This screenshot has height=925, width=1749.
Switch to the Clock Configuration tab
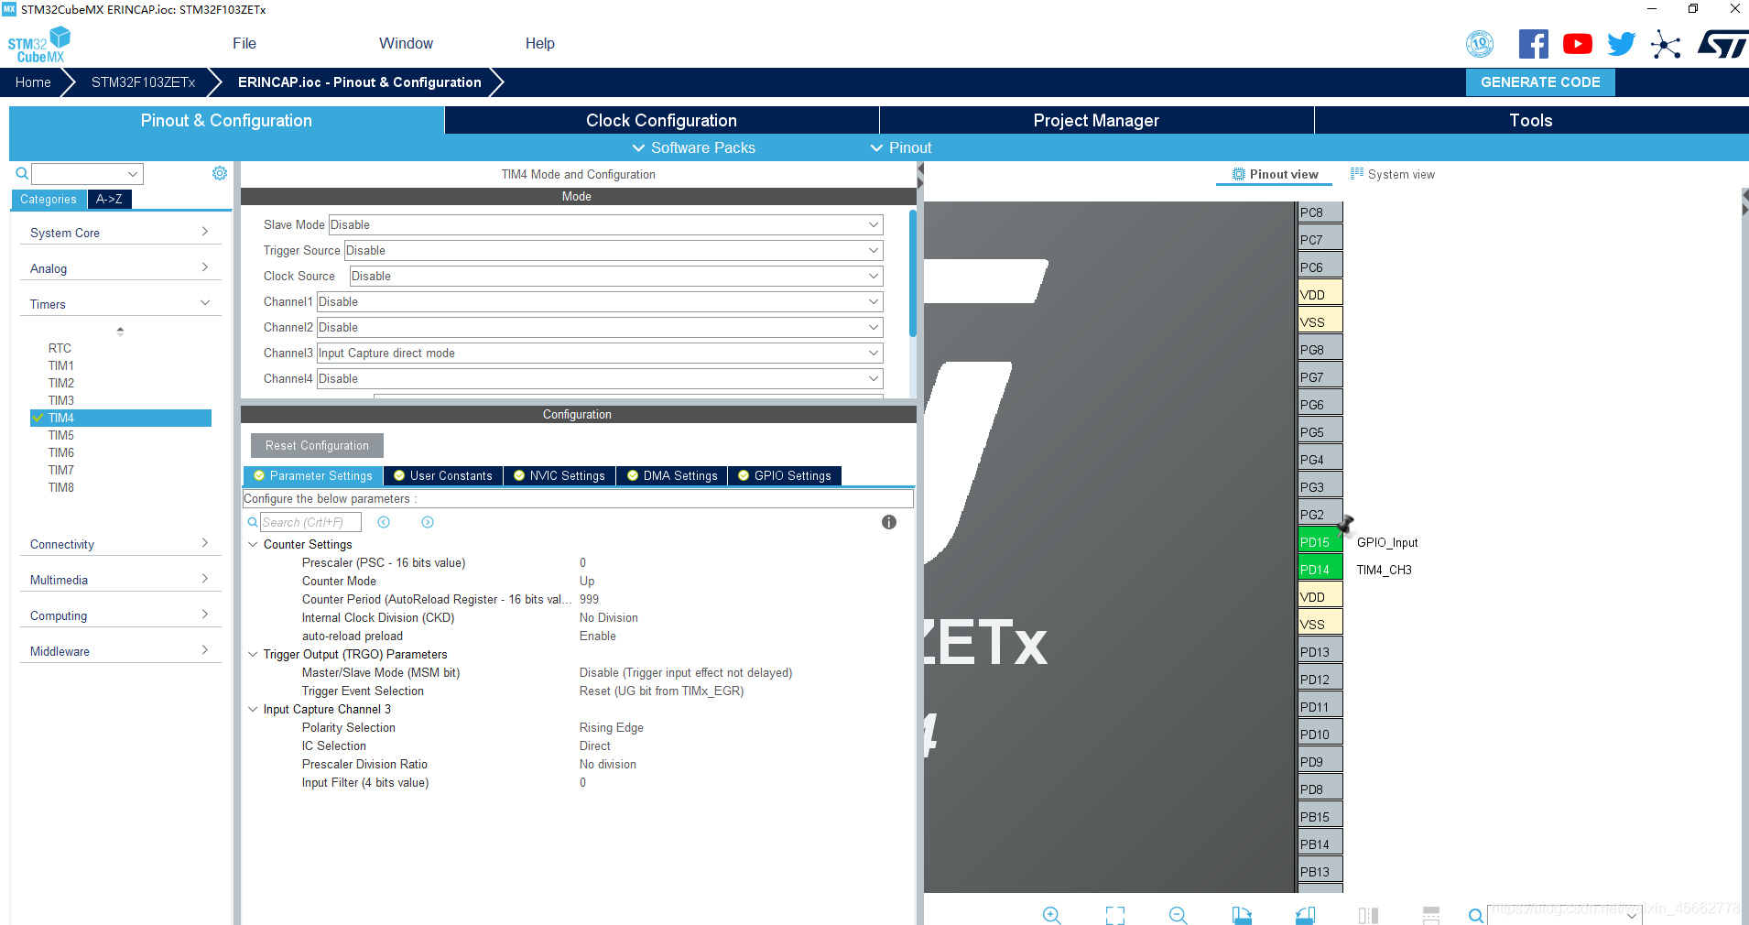pos(661,120)
